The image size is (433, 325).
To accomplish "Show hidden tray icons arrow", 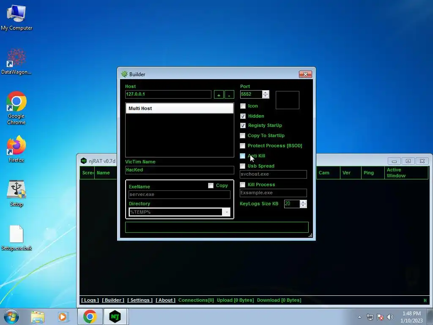I will [359, 317].
